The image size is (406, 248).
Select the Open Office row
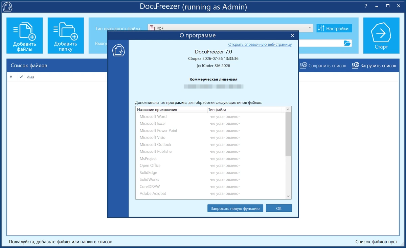click(210, 166)
